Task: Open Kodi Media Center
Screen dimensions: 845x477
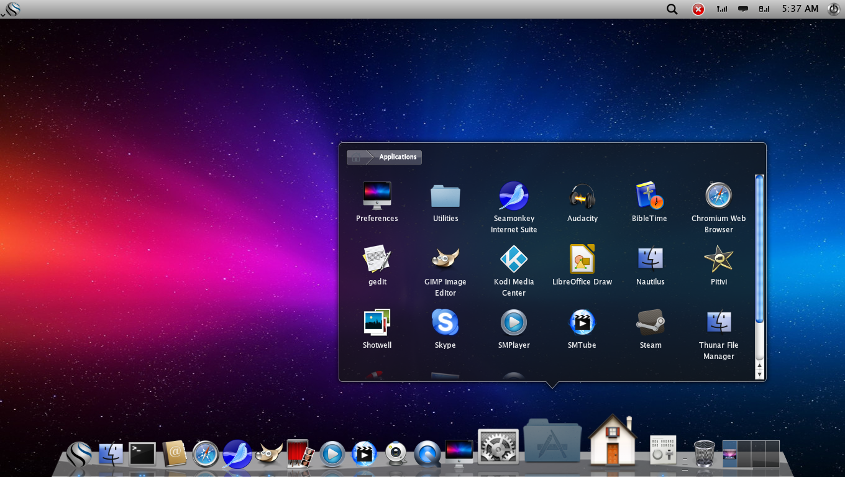Action: click(x=514, y=271)
